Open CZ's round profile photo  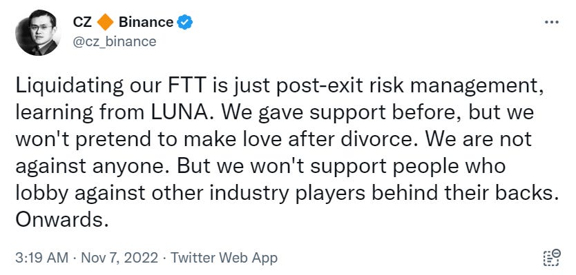(38, 32)
